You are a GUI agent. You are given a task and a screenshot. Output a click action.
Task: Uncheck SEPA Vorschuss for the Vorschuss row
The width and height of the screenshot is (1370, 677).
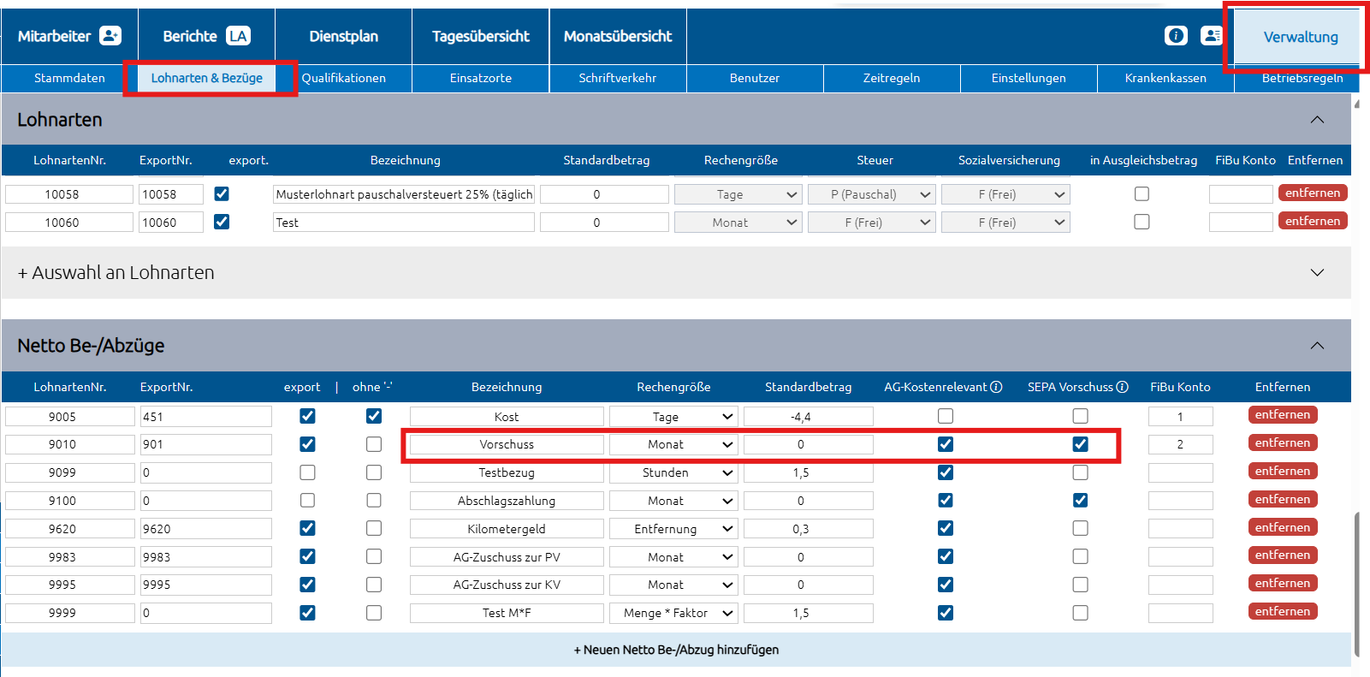pos(1081,444)
